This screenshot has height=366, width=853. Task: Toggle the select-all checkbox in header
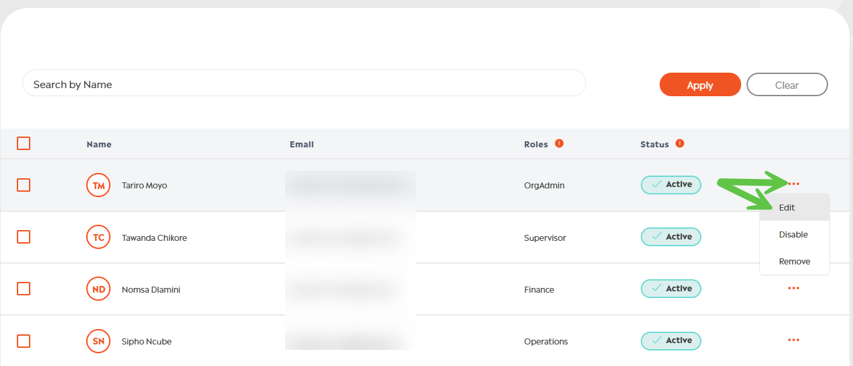click(24, 143)
